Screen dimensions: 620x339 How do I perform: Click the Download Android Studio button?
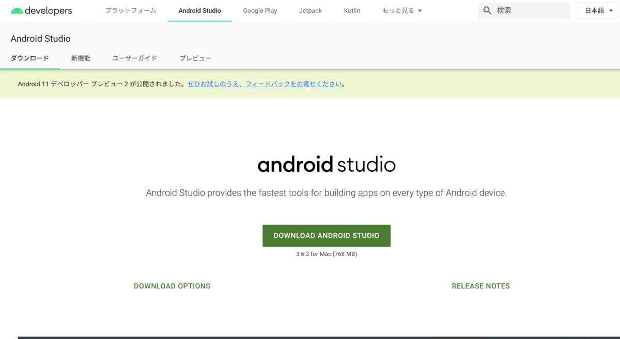(327, 236)
